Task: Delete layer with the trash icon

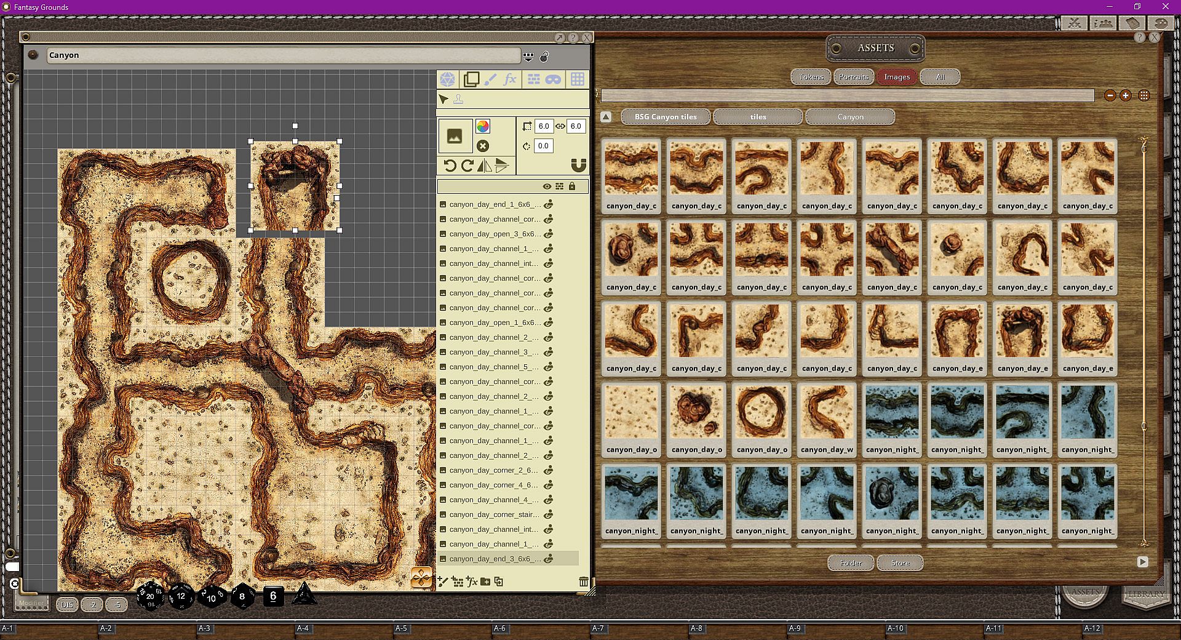Action: (x=583, y=582)
